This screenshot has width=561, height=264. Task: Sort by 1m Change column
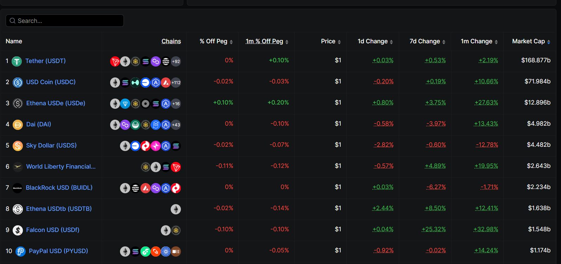[479, 42]
